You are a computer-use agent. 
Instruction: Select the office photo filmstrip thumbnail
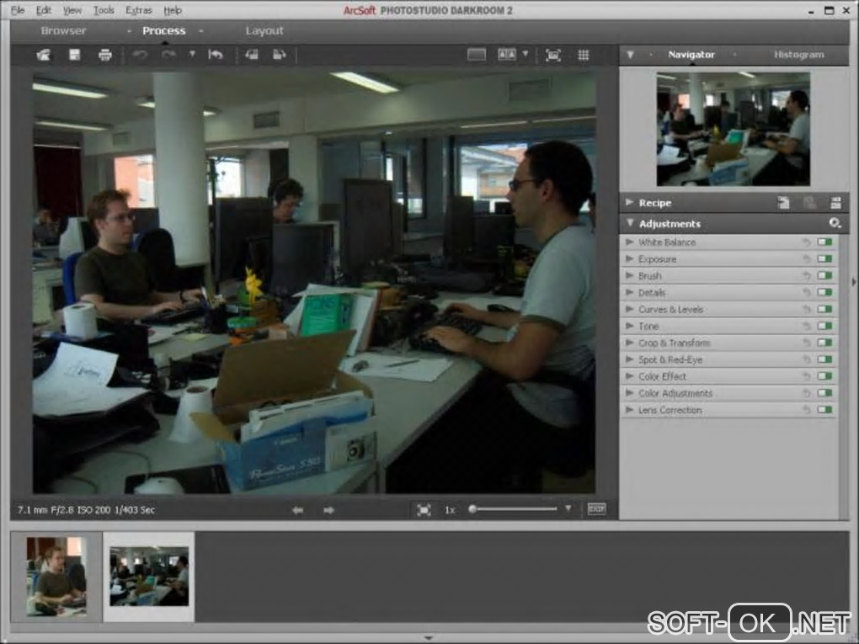149,576
